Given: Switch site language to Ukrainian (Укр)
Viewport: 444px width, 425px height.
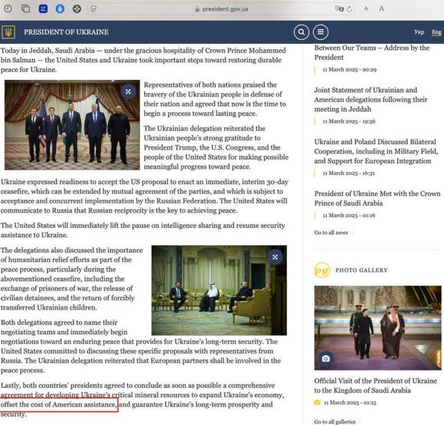Looking at the screenshot, I should [x=418, y=32].
